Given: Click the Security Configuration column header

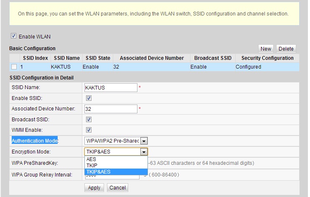Looking at the screenshot, I should [x=267, y=58].
